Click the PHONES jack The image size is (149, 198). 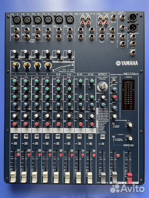(x=133, y=53)
